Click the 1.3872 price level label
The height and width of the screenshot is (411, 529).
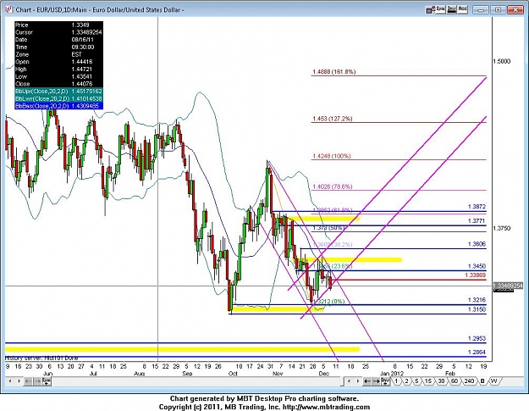pyautogui.click(x=477, y=206)
